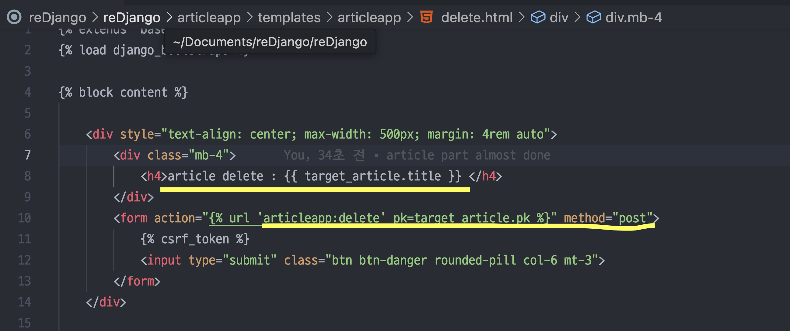The image size is (790, 331).
Task: Click the cube icon beside div.mb-4 breadcrumb
Action: pos(594,17)
